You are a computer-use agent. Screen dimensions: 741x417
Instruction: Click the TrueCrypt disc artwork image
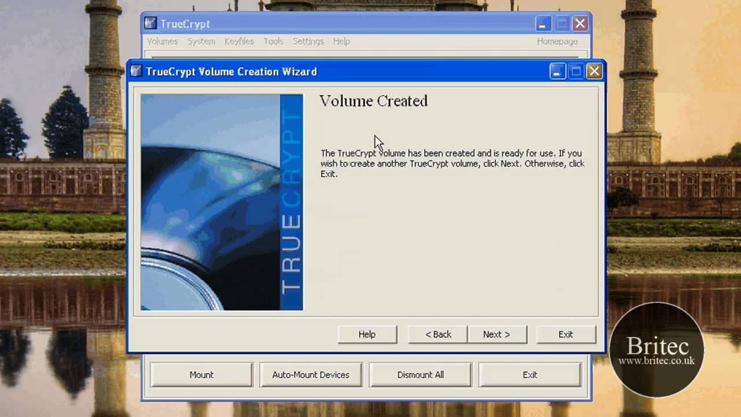[x=222, y=202]
